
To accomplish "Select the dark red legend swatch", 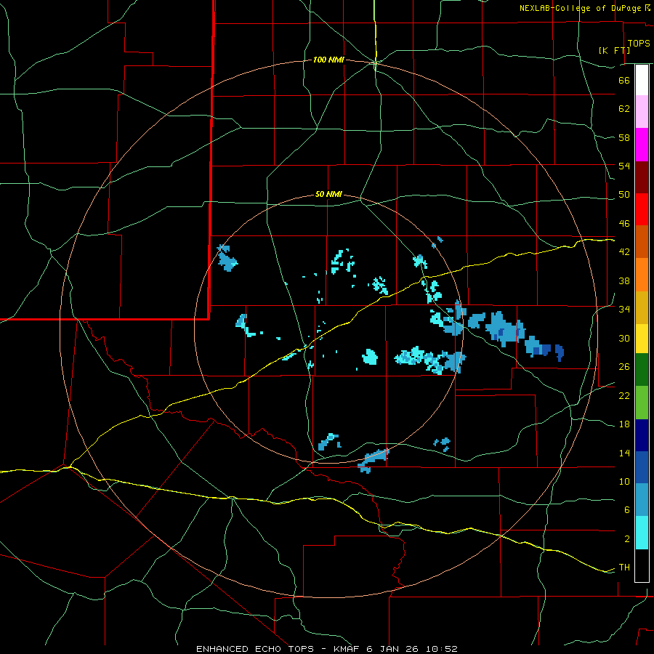I will coord(642,177).
